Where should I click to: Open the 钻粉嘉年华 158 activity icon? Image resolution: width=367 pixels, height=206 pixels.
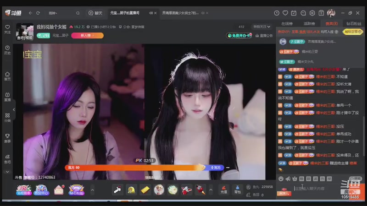tap(24, 190)
